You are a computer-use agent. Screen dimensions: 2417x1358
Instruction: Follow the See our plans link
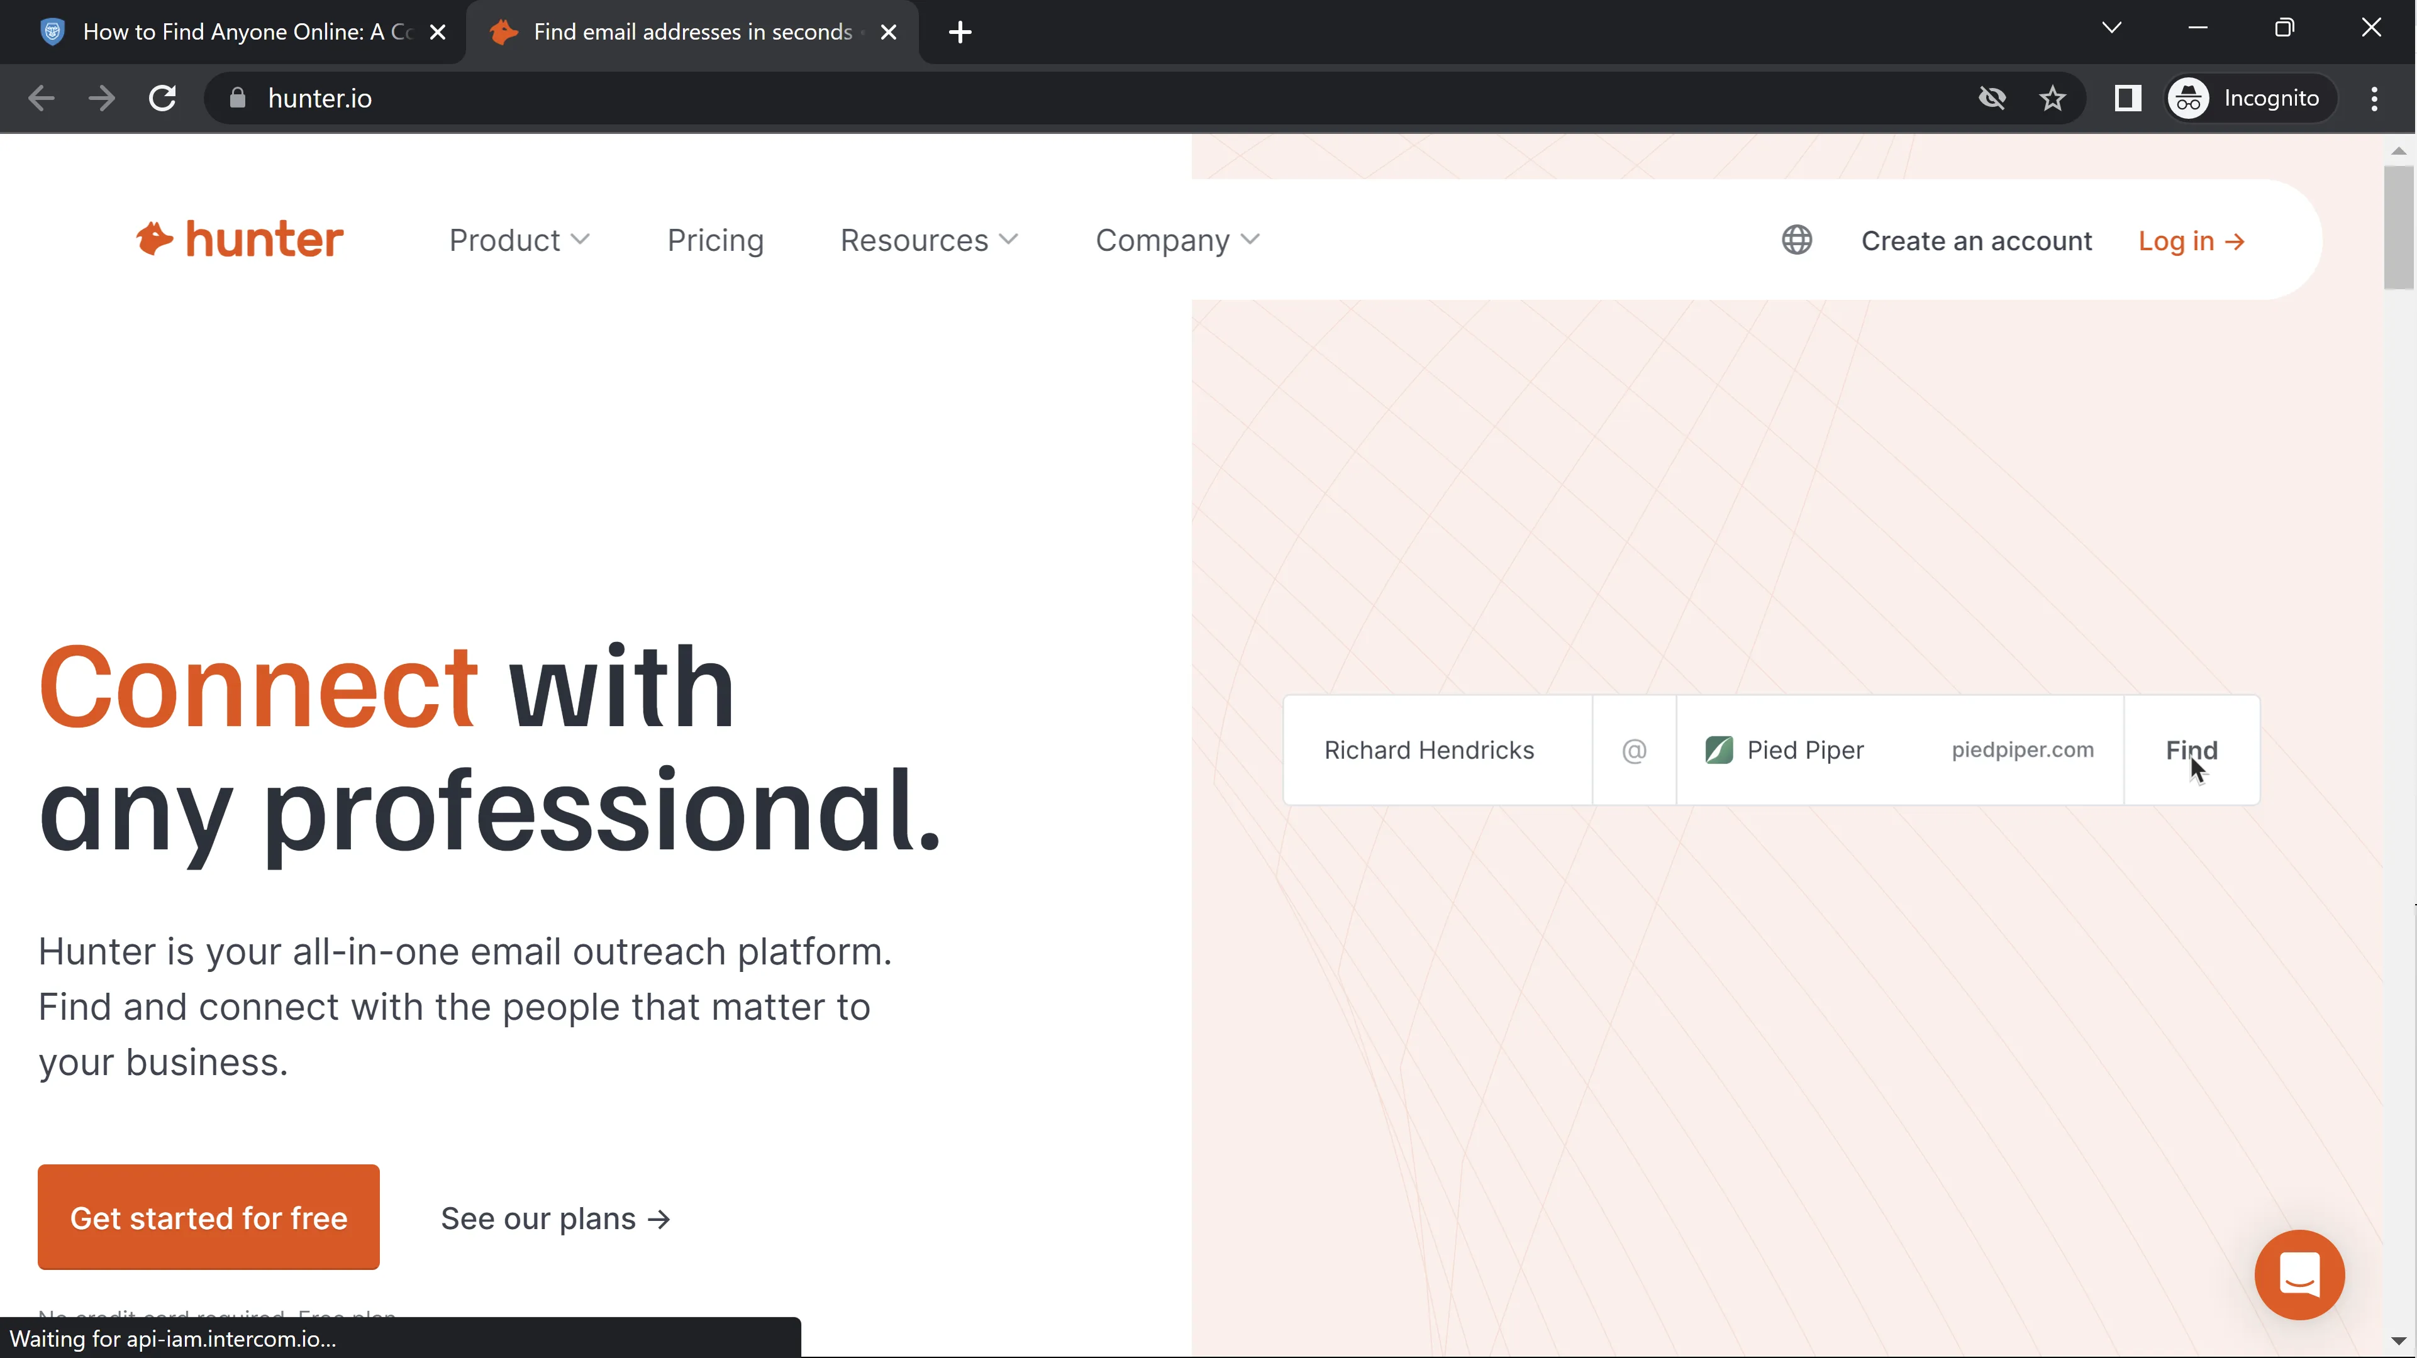tap(555, 1218)
